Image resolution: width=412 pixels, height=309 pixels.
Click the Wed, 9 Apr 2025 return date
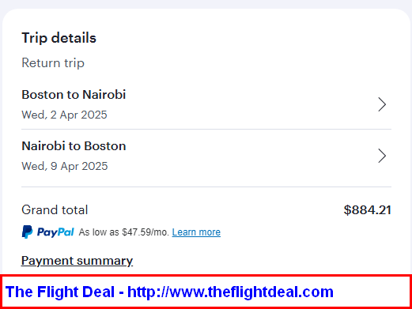click(65, 166)
